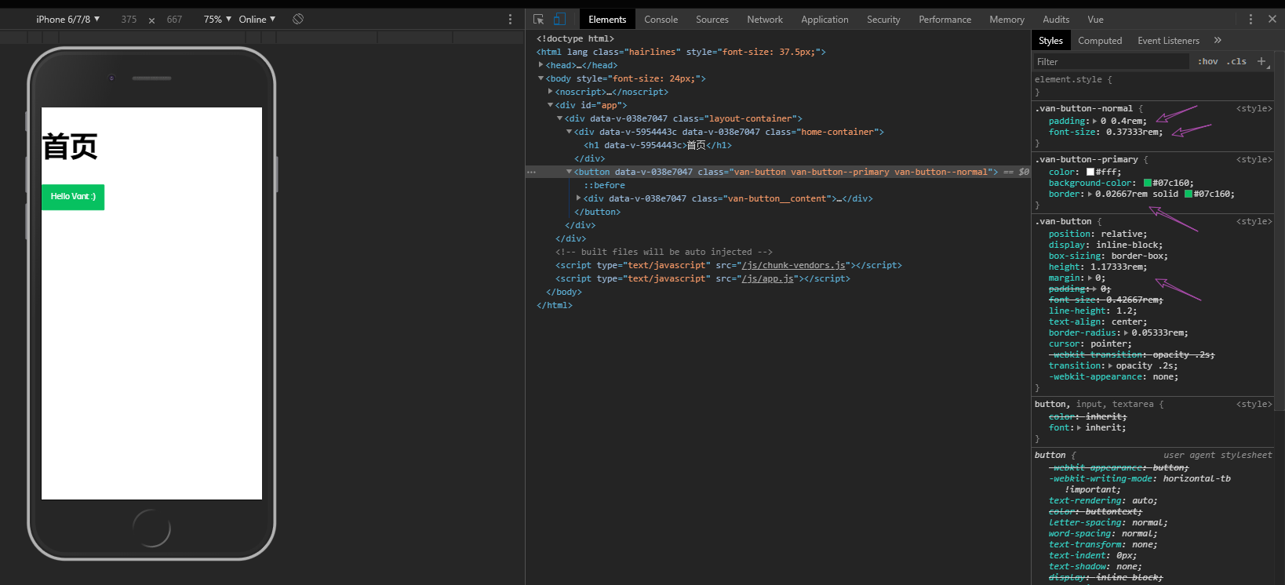Click the background-color #07c160 swatch
This screenshot has width=1285, height=585.
[1147, 183]
